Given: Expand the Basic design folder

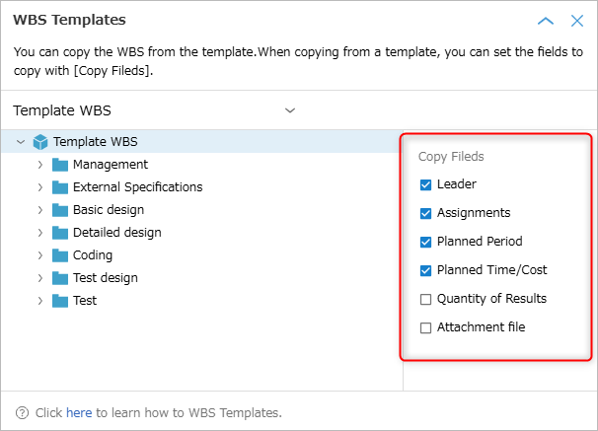Looking at the screenshot, I should tap(40, 210).
